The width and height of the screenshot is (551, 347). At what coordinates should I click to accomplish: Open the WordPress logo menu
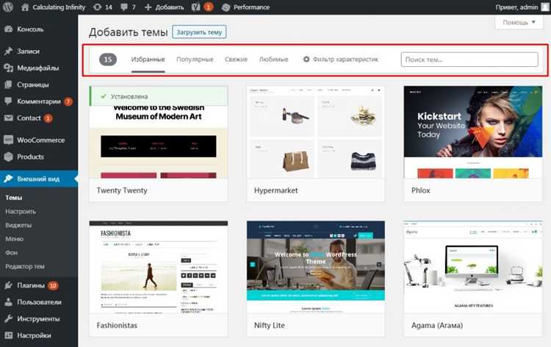pos(8,7)
